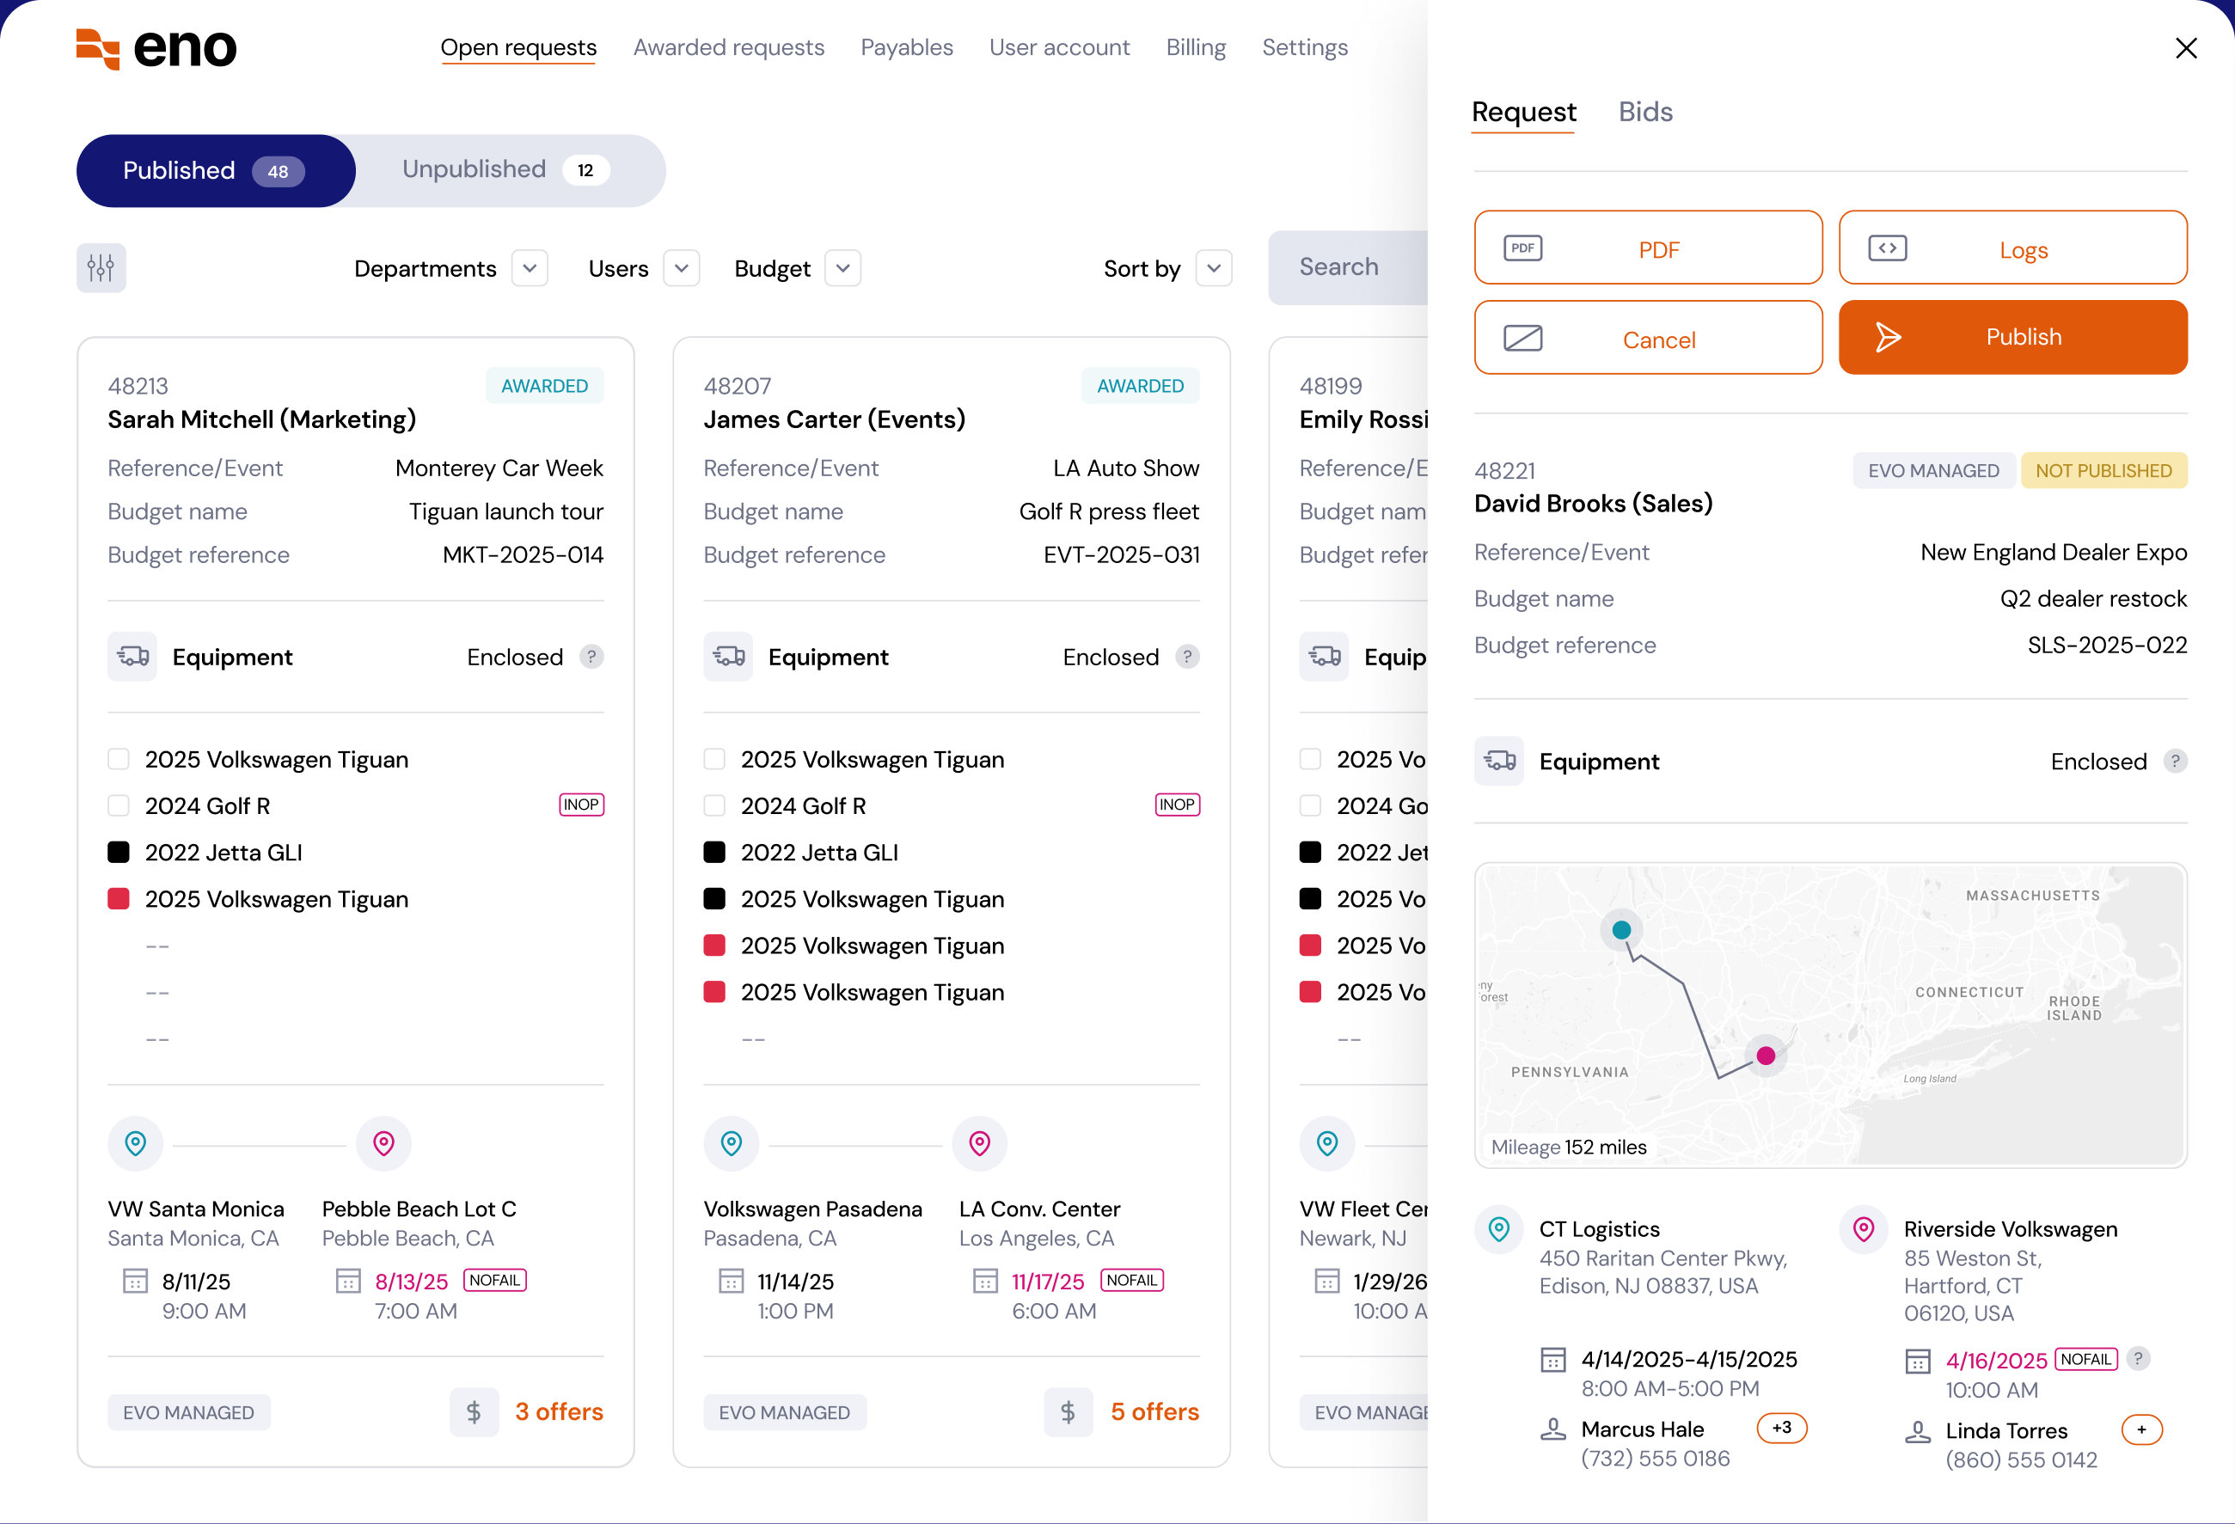Image resolution: width=2235 pixels, height=1524 pixels.
Task: Expand the Users dropdown
Action: coord(682,268)
